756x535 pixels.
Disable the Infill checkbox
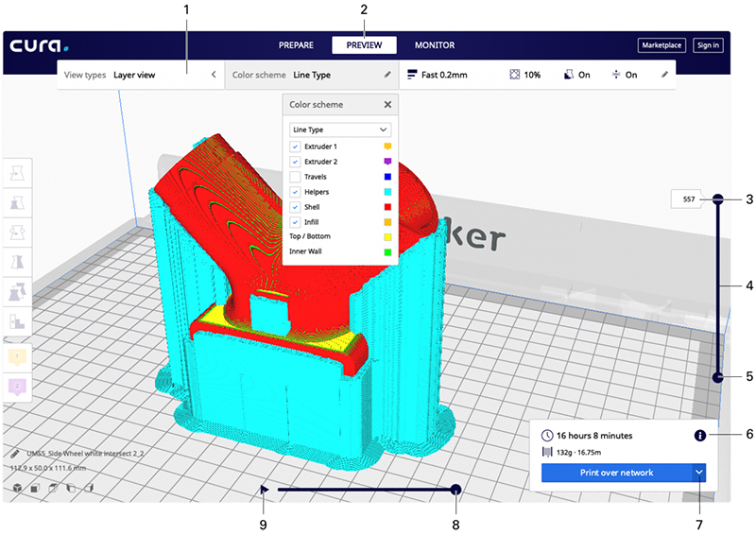(x=296, y=221)
